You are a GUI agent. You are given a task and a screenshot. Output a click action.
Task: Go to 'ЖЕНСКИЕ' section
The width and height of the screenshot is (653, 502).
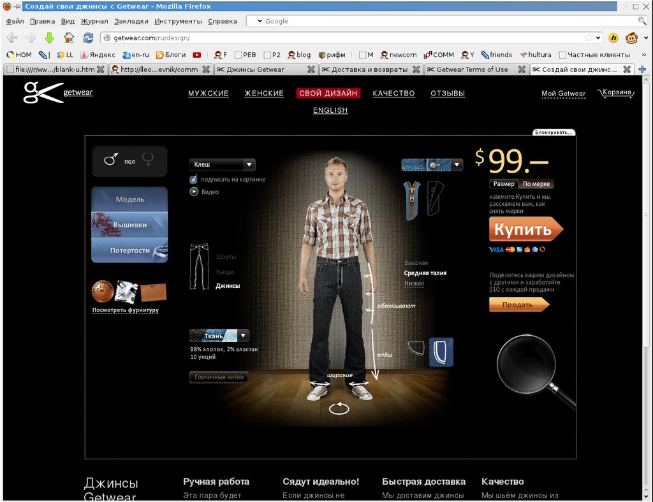click(264, 93)
